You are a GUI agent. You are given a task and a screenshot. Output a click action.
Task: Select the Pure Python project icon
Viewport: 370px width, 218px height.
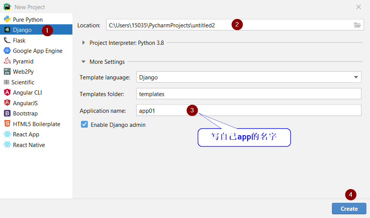click(7, 19)
